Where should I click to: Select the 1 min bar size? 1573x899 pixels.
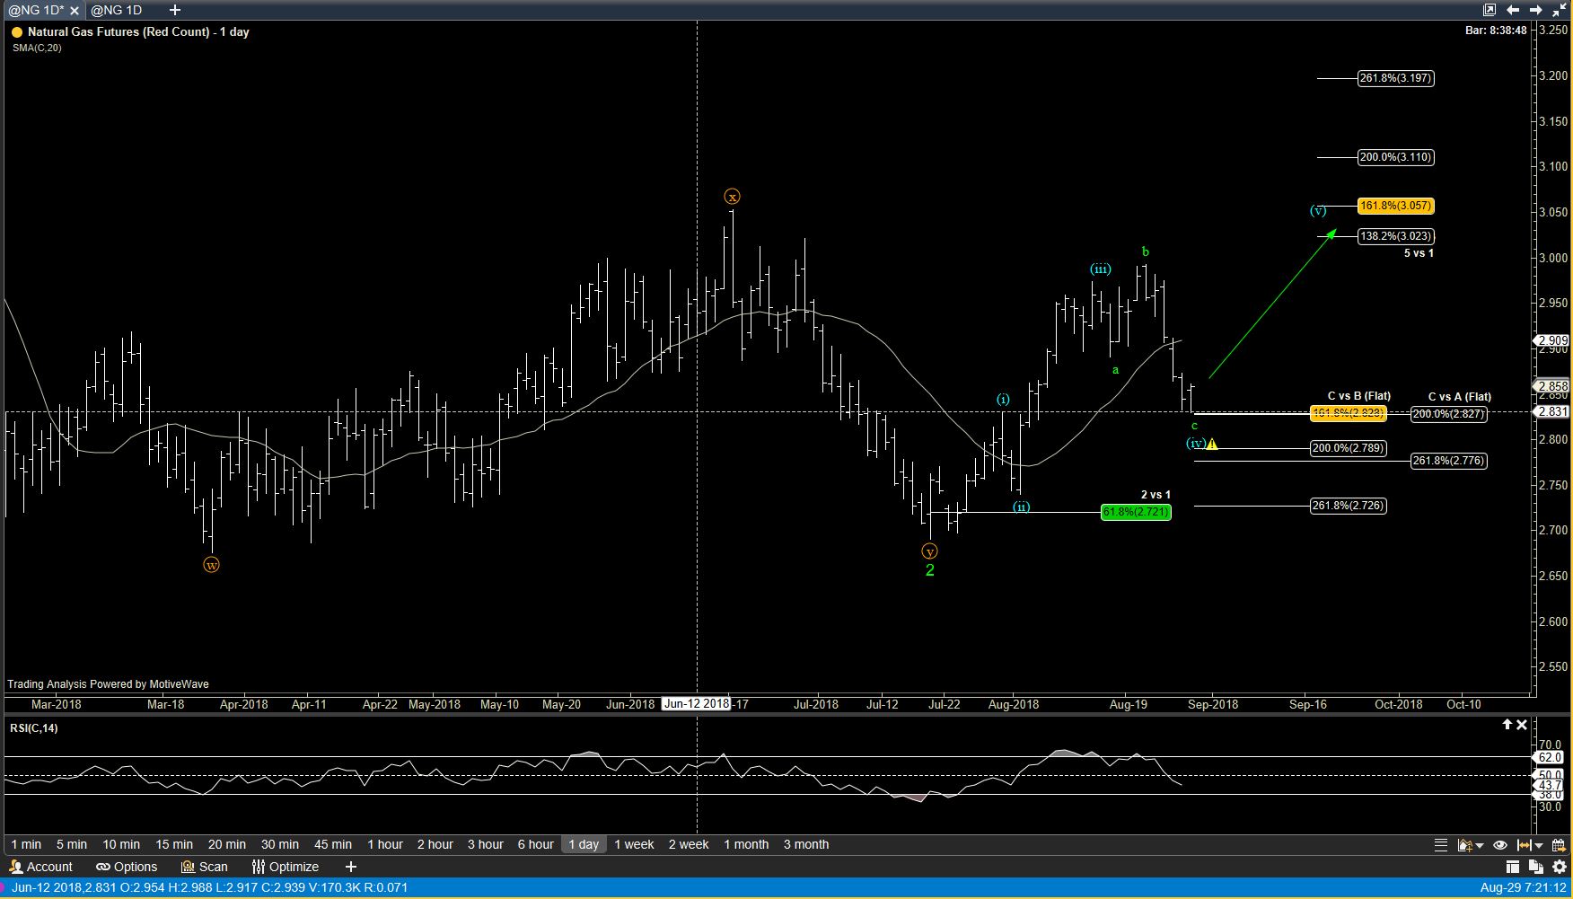pos(26,844)
